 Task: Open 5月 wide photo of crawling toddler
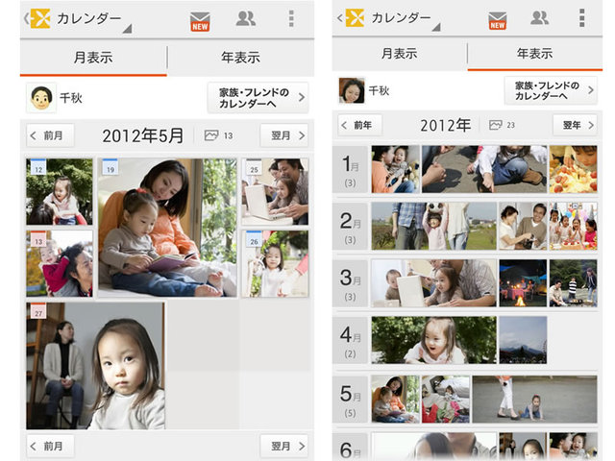click(x=534, y=400)
